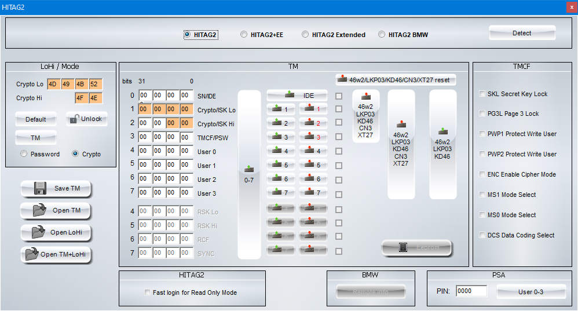The height and width of the screenshot is (311, 578).
Task: Click first byte of Crypto/ISK Lo row
Action: [x=145, y=109]
